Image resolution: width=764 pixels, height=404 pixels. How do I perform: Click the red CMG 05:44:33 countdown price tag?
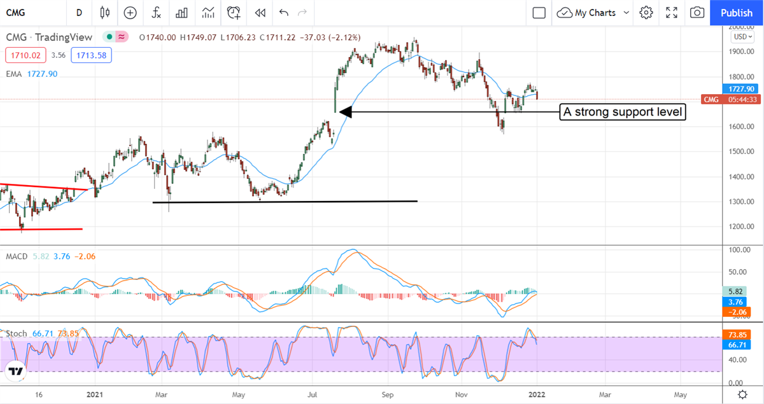[732, 100]
